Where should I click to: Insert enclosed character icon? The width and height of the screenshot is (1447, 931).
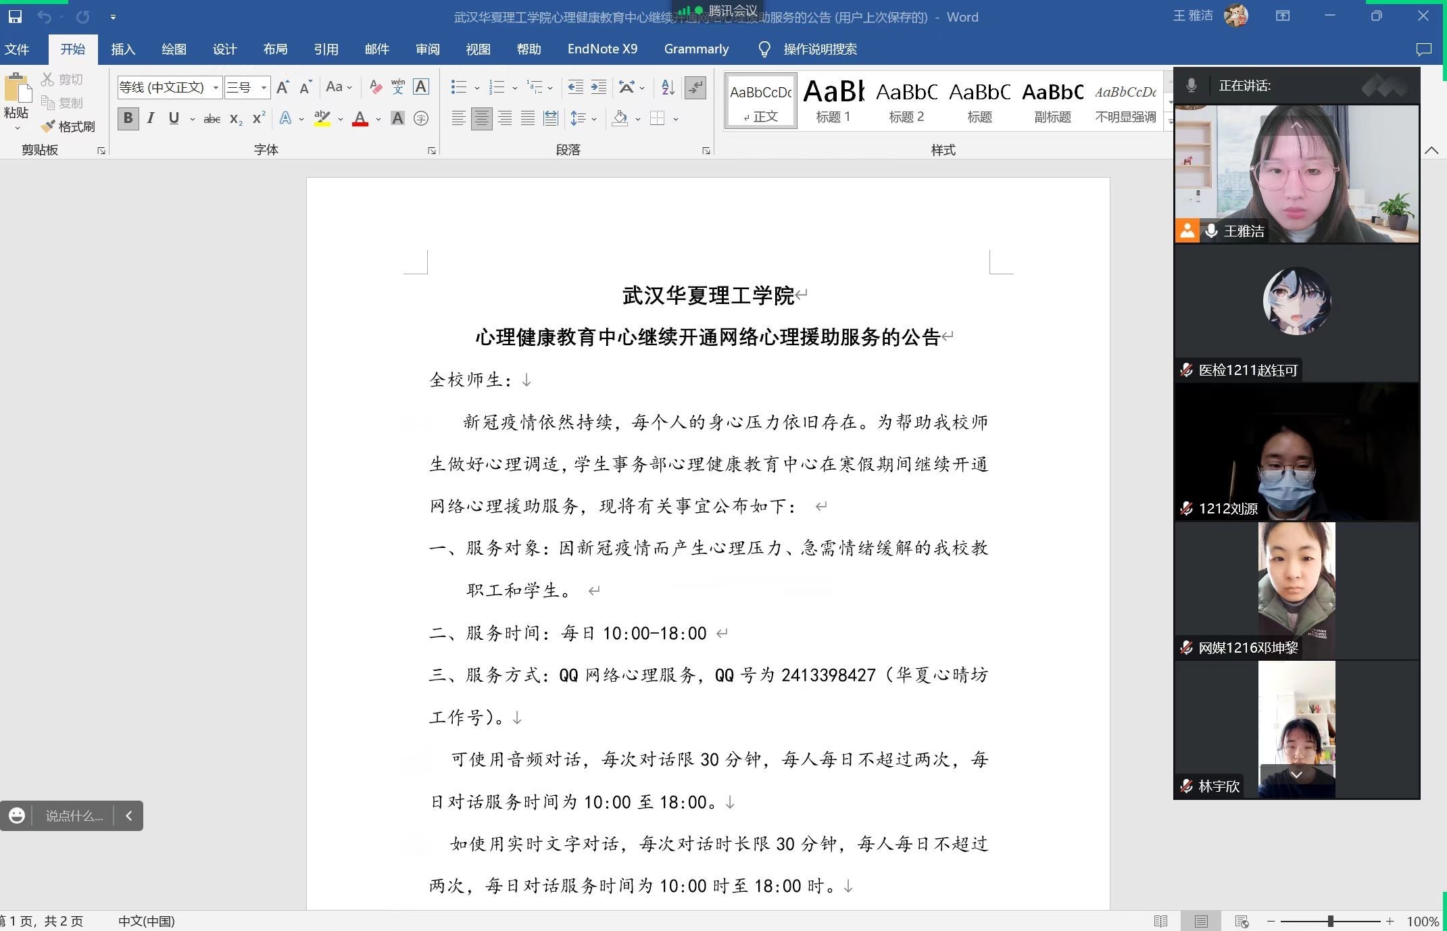click(x=421, y=119)
